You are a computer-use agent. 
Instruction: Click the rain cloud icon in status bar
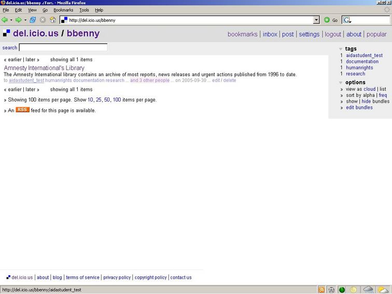pyautogui.click(x=368, y=290)
